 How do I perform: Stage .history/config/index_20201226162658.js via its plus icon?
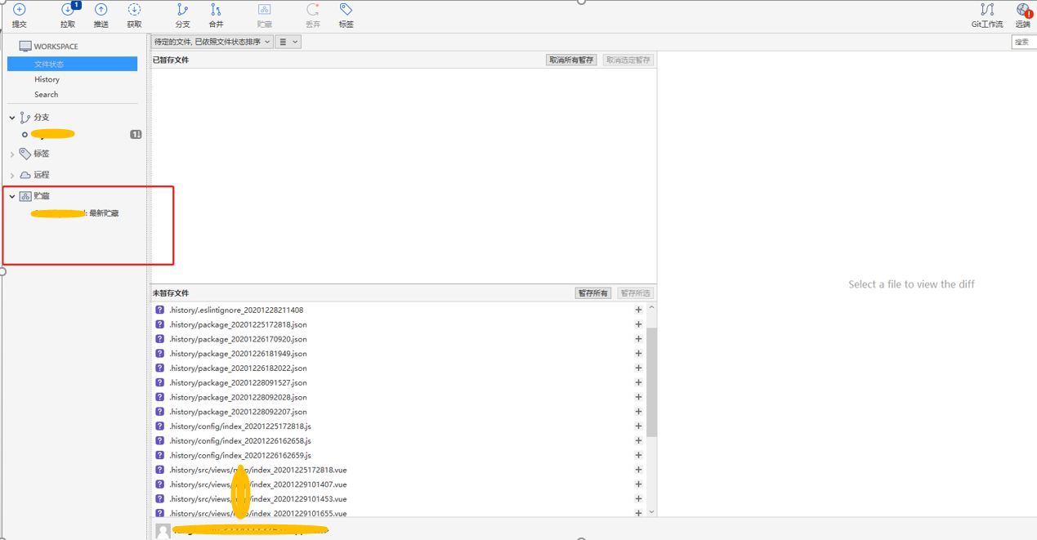click(637, 440)
